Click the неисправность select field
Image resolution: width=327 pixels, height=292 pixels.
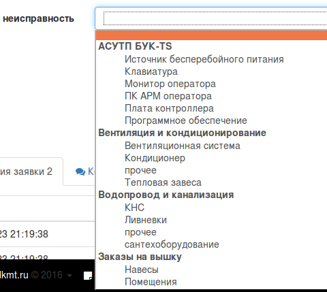pos(211,18)
